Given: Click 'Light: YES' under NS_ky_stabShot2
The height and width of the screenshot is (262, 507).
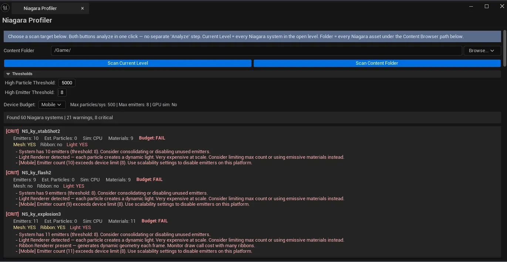Looking at the screenshot, I should click(77, 145).
